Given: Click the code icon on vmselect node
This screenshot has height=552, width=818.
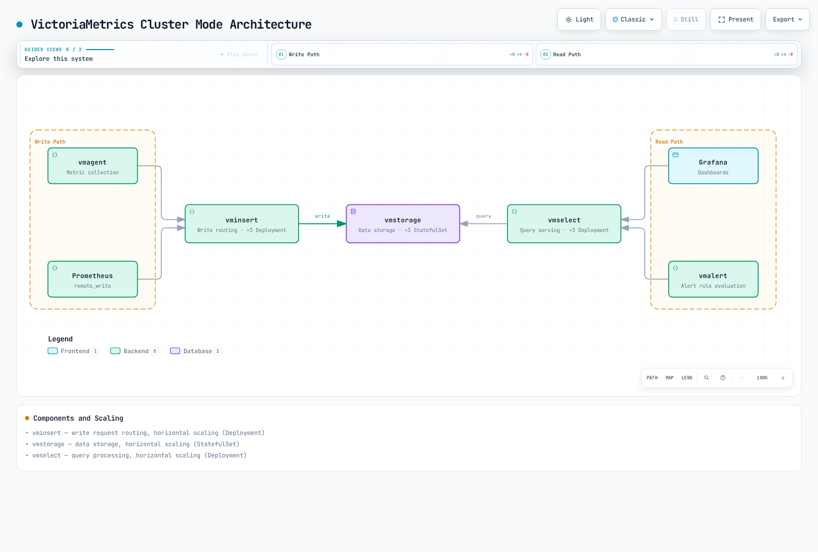Looking at the screenshot, I should 514,212.
